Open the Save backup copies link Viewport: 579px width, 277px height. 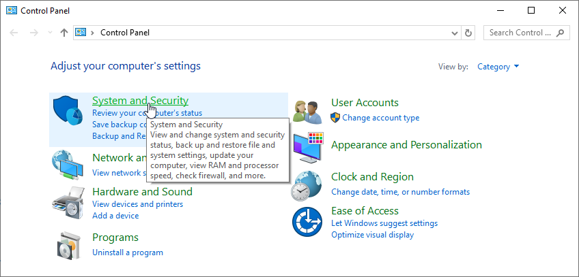[120, 125]
